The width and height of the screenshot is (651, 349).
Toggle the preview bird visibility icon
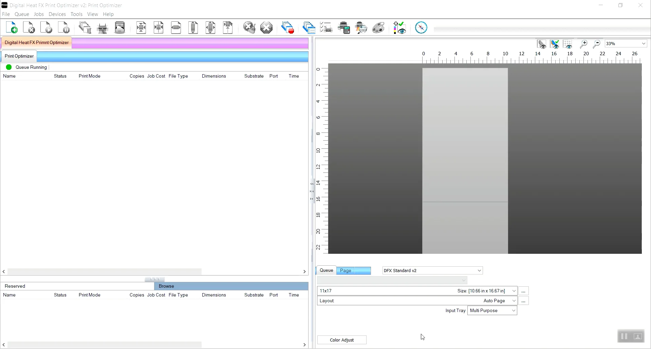click(x=542, y=44)
